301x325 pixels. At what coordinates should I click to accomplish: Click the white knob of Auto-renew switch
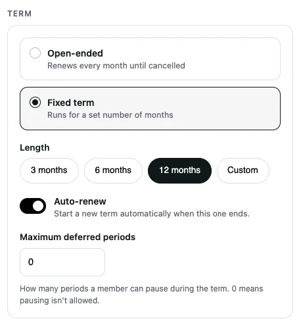[x=38, y=206]
